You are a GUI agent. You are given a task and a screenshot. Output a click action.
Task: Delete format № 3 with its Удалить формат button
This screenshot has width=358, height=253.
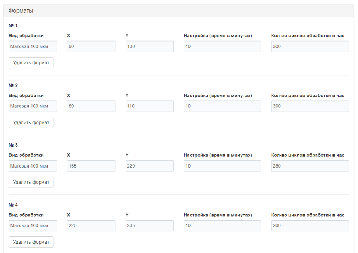[31, 182]
